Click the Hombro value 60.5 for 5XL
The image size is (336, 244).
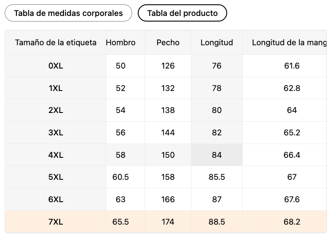[x=120, y=177]
